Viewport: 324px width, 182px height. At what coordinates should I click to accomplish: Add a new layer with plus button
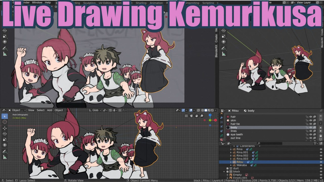click(x=321, y=116)
